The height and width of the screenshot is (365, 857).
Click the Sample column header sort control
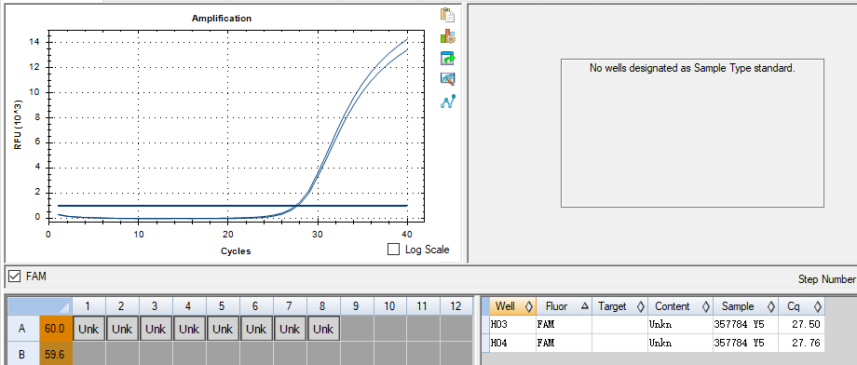pyautogui.click(x=771, y=306)
